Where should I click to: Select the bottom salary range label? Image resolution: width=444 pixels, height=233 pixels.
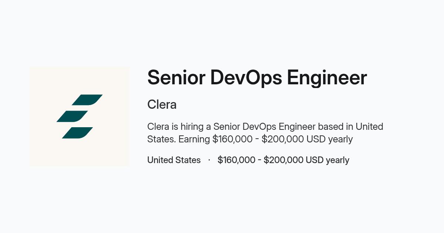(283, 160)
